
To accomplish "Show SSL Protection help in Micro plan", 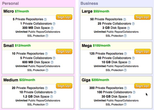I will pos(47,36).
